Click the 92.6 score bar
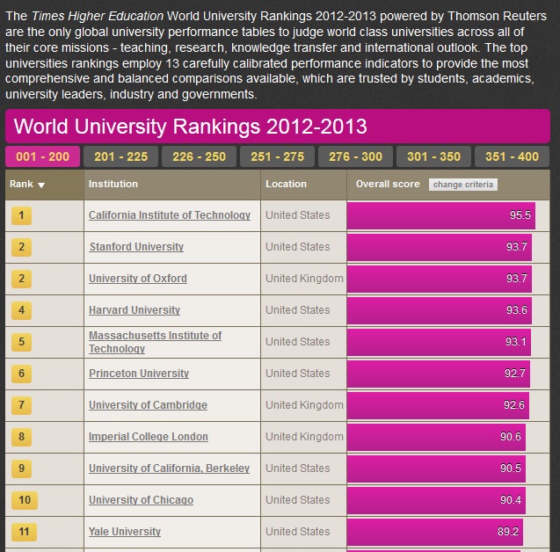Viewport: 560px width, 552px height. click(438, 405)
